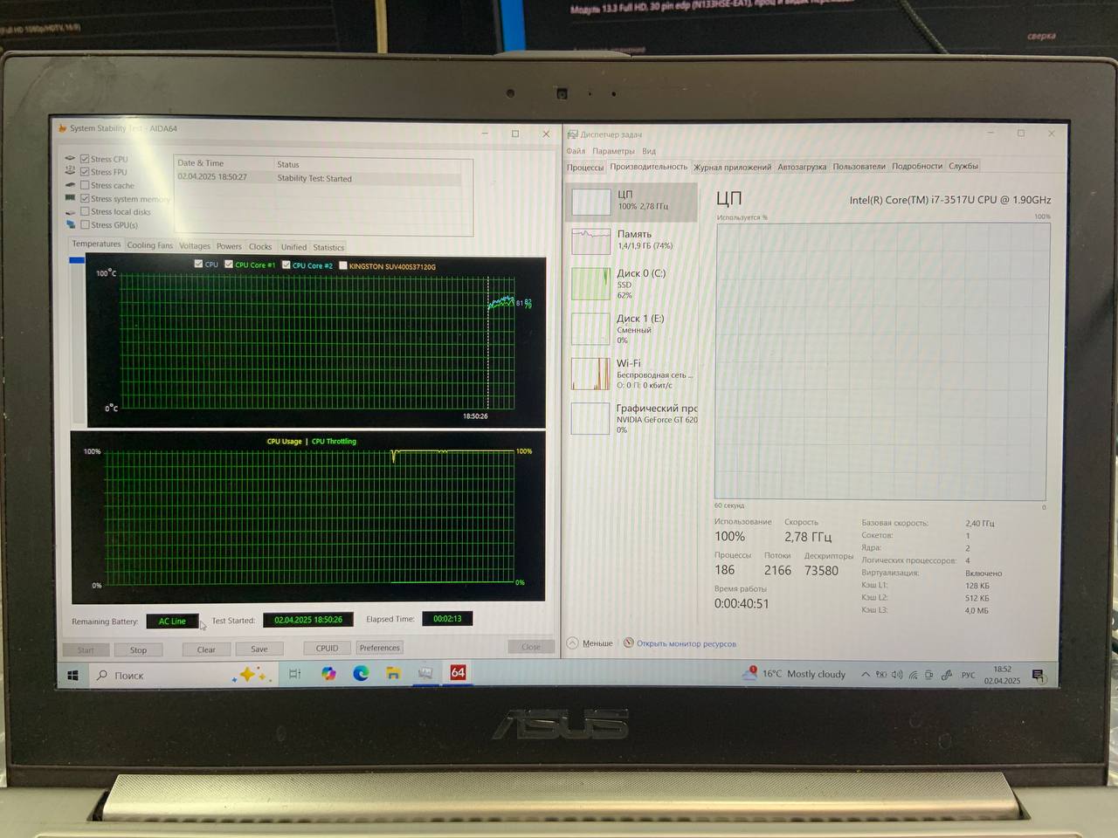Uncheck the Stress FPU option
Viewport: 1118px width, 838px height.
[x=85, y=172]
